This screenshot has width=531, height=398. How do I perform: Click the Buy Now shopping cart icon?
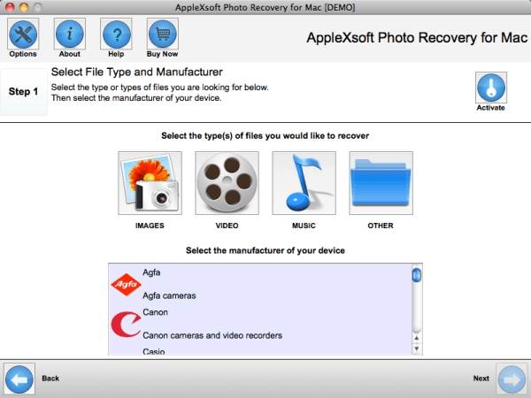(163, 34)
